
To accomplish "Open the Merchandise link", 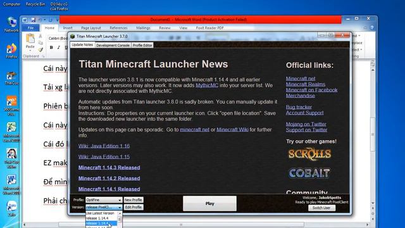I will [300, 96].
